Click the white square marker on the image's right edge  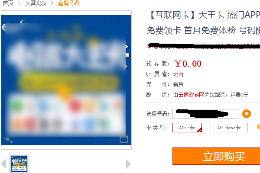[x=127, y=55]
